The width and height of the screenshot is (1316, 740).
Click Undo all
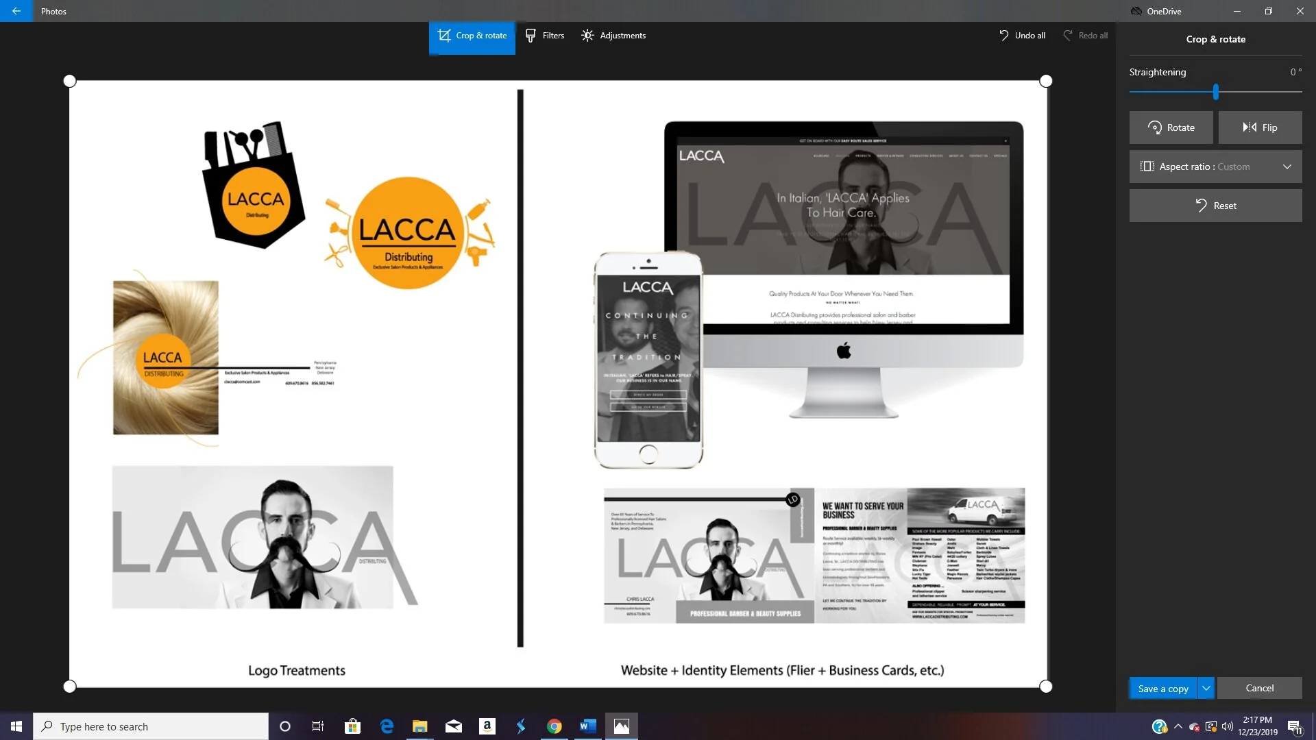(x=1022, y=36)
